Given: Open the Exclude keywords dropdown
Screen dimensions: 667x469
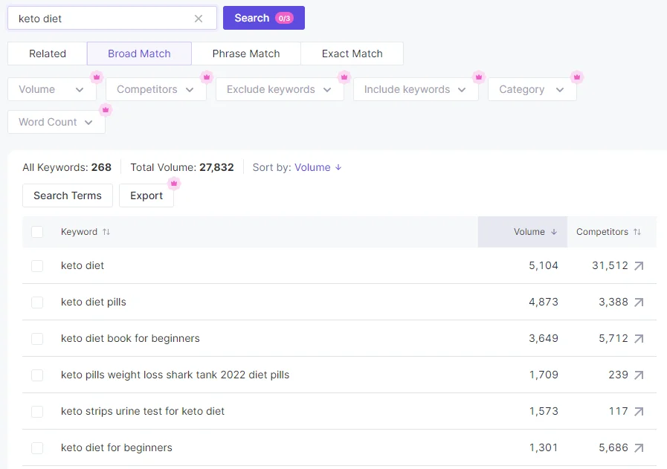Looking at the screenshot, I should pyautogui.click(x=280, y=90).
